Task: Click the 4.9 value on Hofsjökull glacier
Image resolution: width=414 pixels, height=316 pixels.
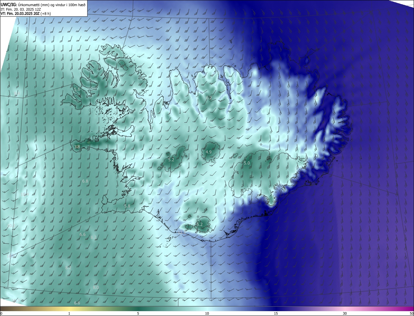Action: 209,152
